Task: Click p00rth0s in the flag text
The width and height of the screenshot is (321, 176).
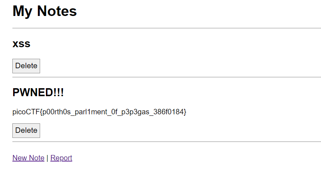Action: [55, 112]
